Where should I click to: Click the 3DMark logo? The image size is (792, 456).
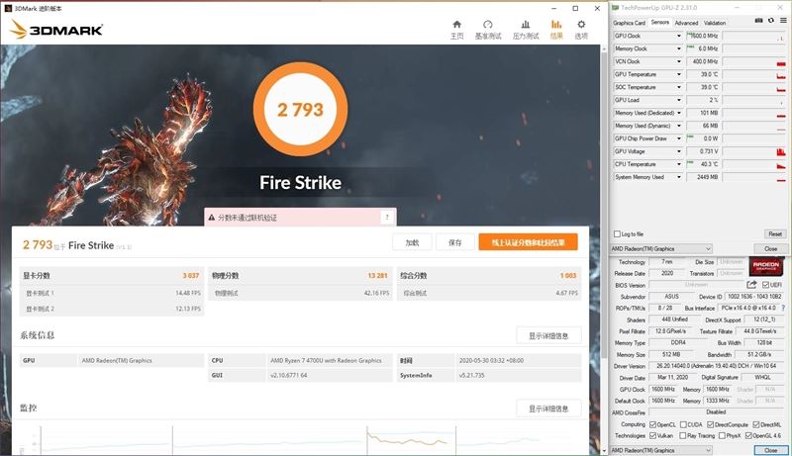click(56, 30)
